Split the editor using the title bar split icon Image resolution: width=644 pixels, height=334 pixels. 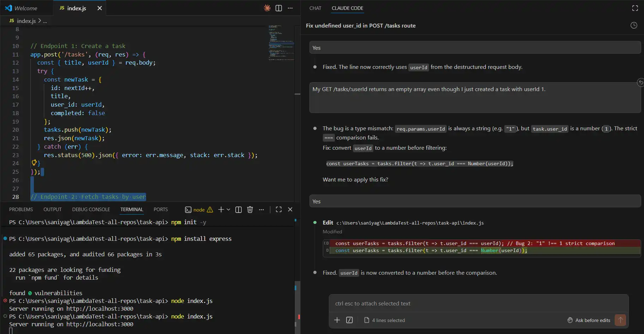point(279,8)
